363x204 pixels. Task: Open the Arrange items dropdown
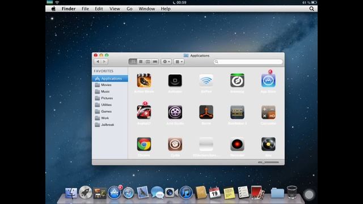[179, 62]
